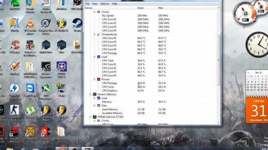Collapse the Generic Memory node

click(x=90, y=94)
